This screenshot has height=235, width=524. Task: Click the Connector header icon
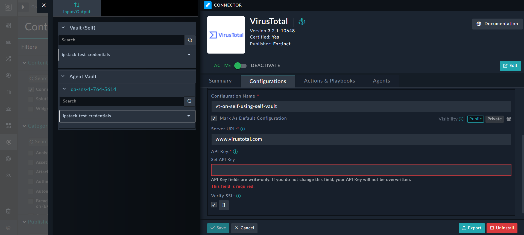pyautogui.click(x=208, y=5)
